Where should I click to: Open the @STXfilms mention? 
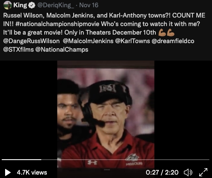coord(18,50)
